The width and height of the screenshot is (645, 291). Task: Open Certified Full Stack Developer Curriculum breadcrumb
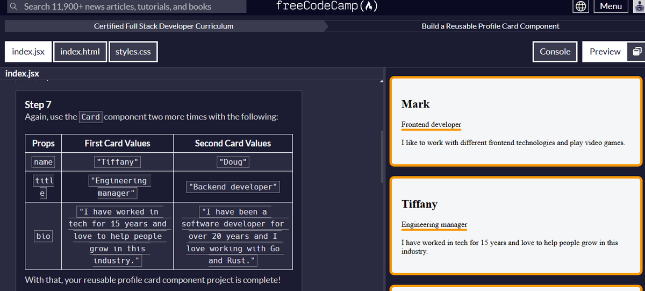[x=163, y=26]
